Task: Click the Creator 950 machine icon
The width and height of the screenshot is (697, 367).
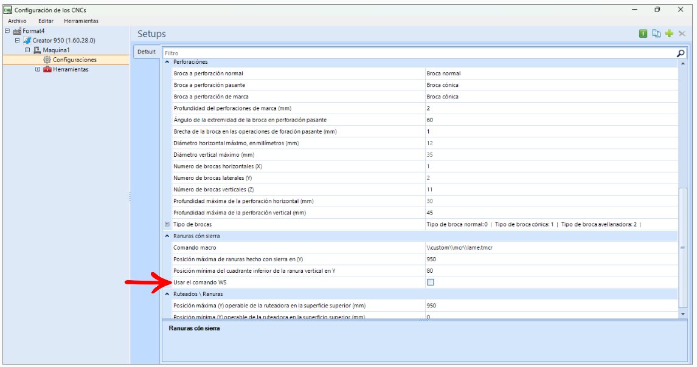Action: point(27,40)
